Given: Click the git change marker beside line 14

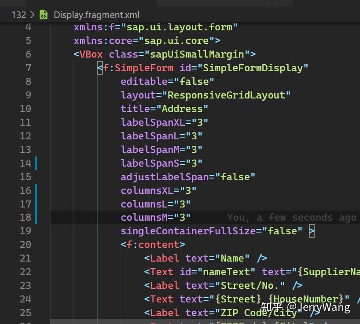Looking at the screenshot, I should click(36, 163).
